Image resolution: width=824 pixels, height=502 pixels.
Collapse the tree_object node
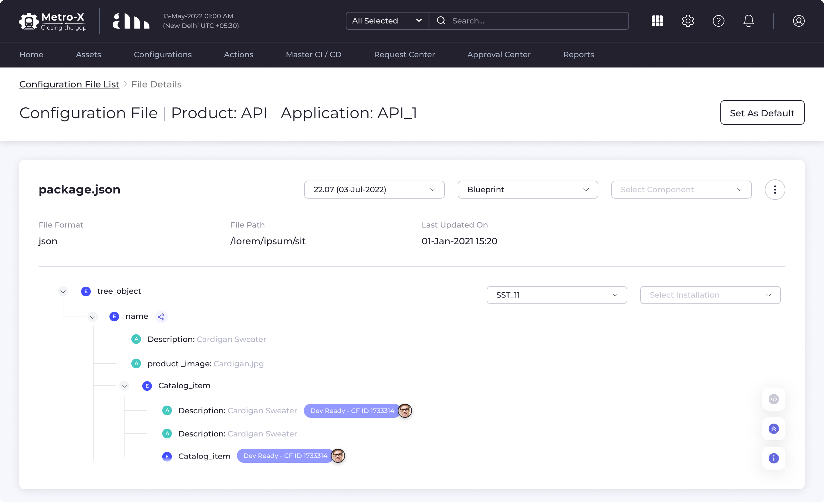click(x=63, y=291)
